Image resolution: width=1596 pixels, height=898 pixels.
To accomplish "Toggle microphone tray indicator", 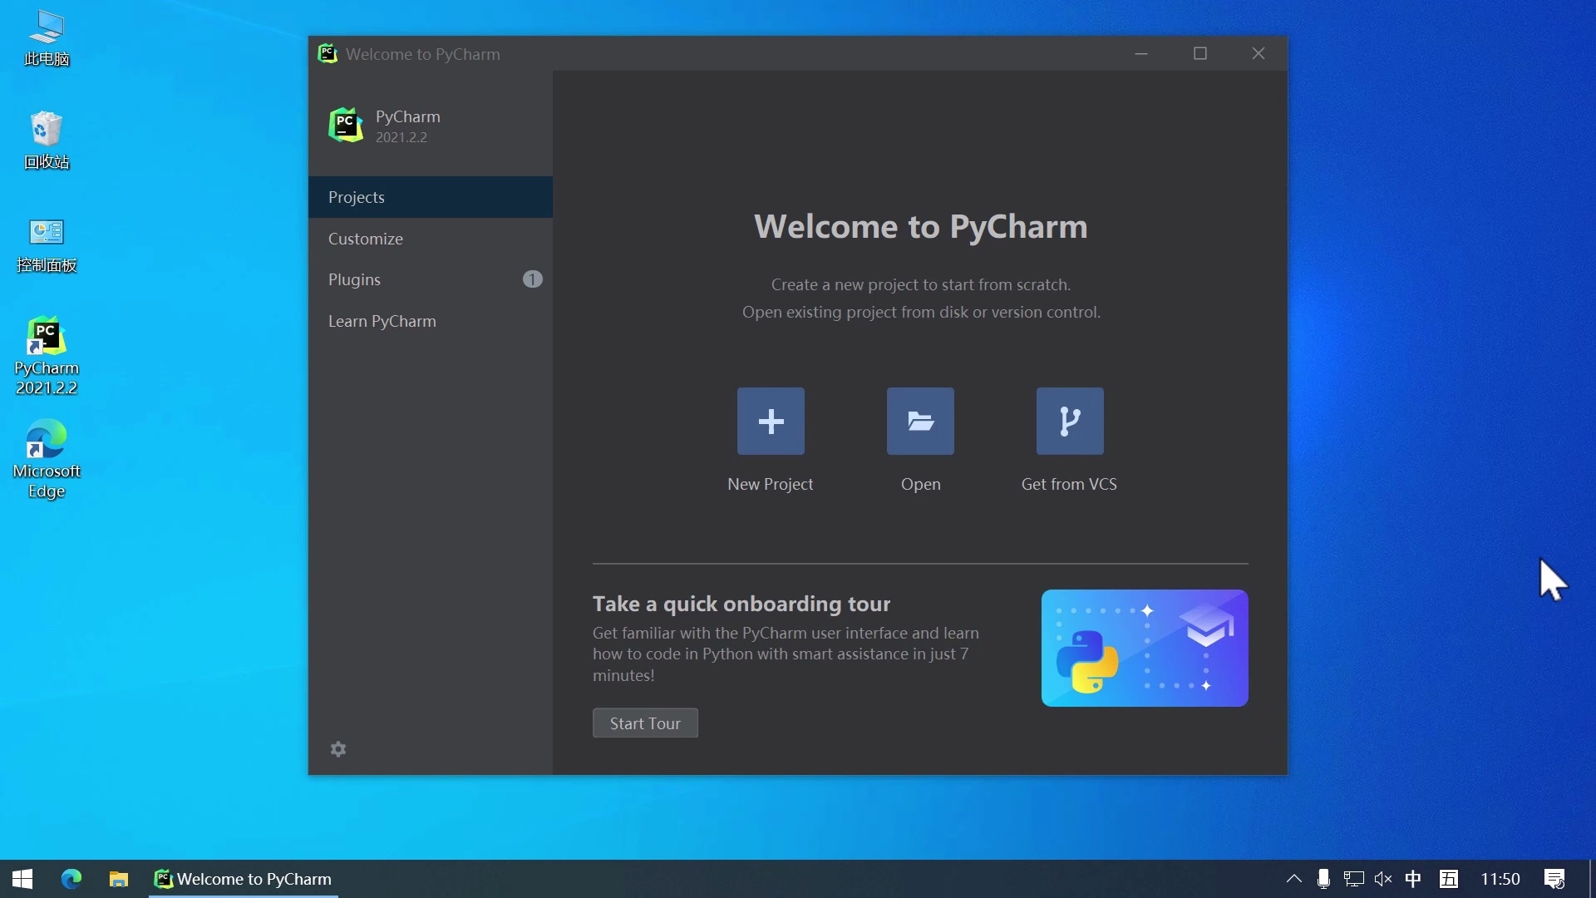I will (x=1323, y=878).
